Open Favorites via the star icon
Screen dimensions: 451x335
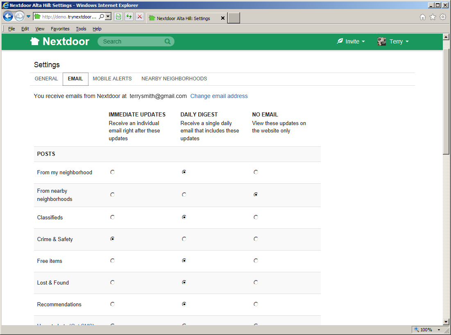click(433, 16)
